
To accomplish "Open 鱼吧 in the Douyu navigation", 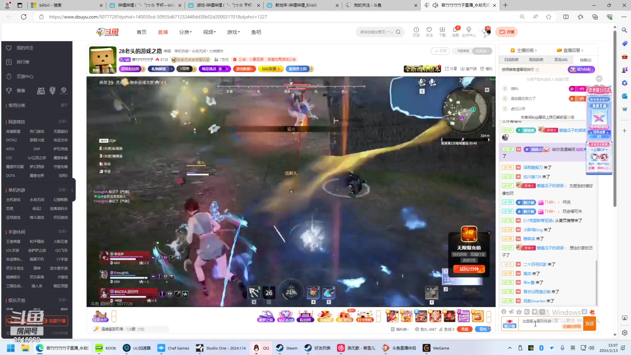I will click(x=256, y=32).
